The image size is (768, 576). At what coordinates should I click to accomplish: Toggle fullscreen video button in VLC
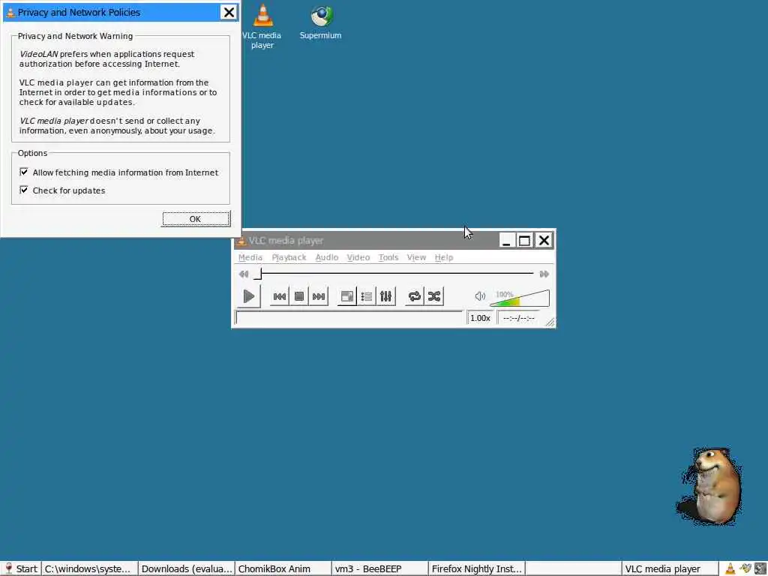click(346, 296)
